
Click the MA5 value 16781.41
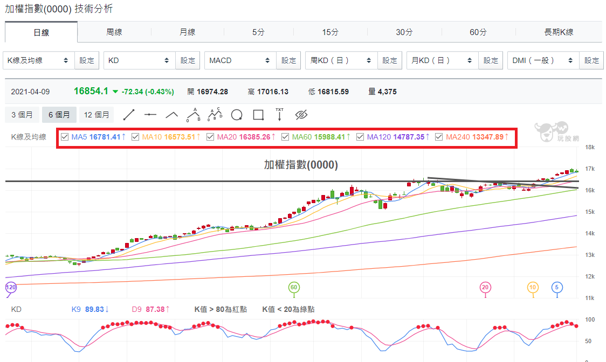click(105, 137)
